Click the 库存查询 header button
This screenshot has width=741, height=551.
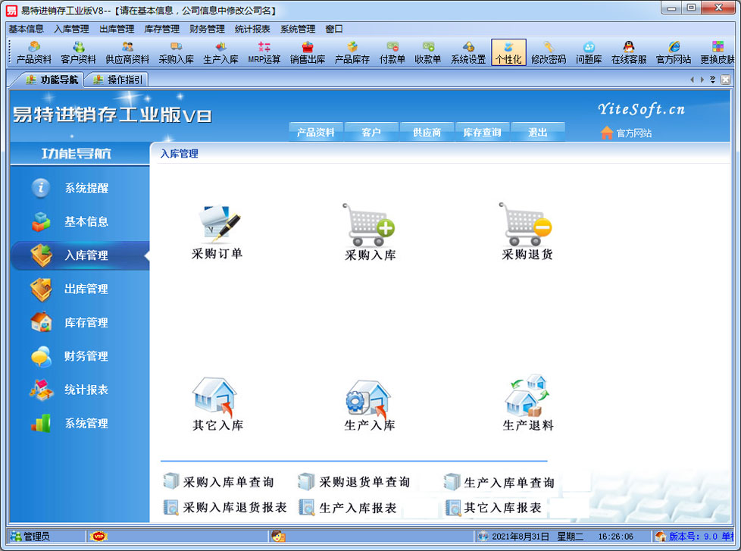[x=482, y=132]
